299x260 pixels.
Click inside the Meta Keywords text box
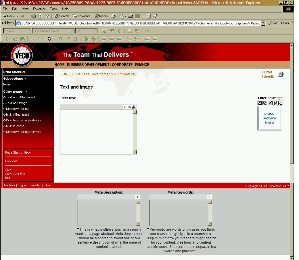point(178,213)
